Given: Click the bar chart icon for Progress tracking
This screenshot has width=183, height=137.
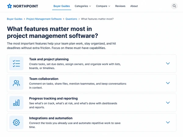Looking at the screenshot, I should coord(16,103).
